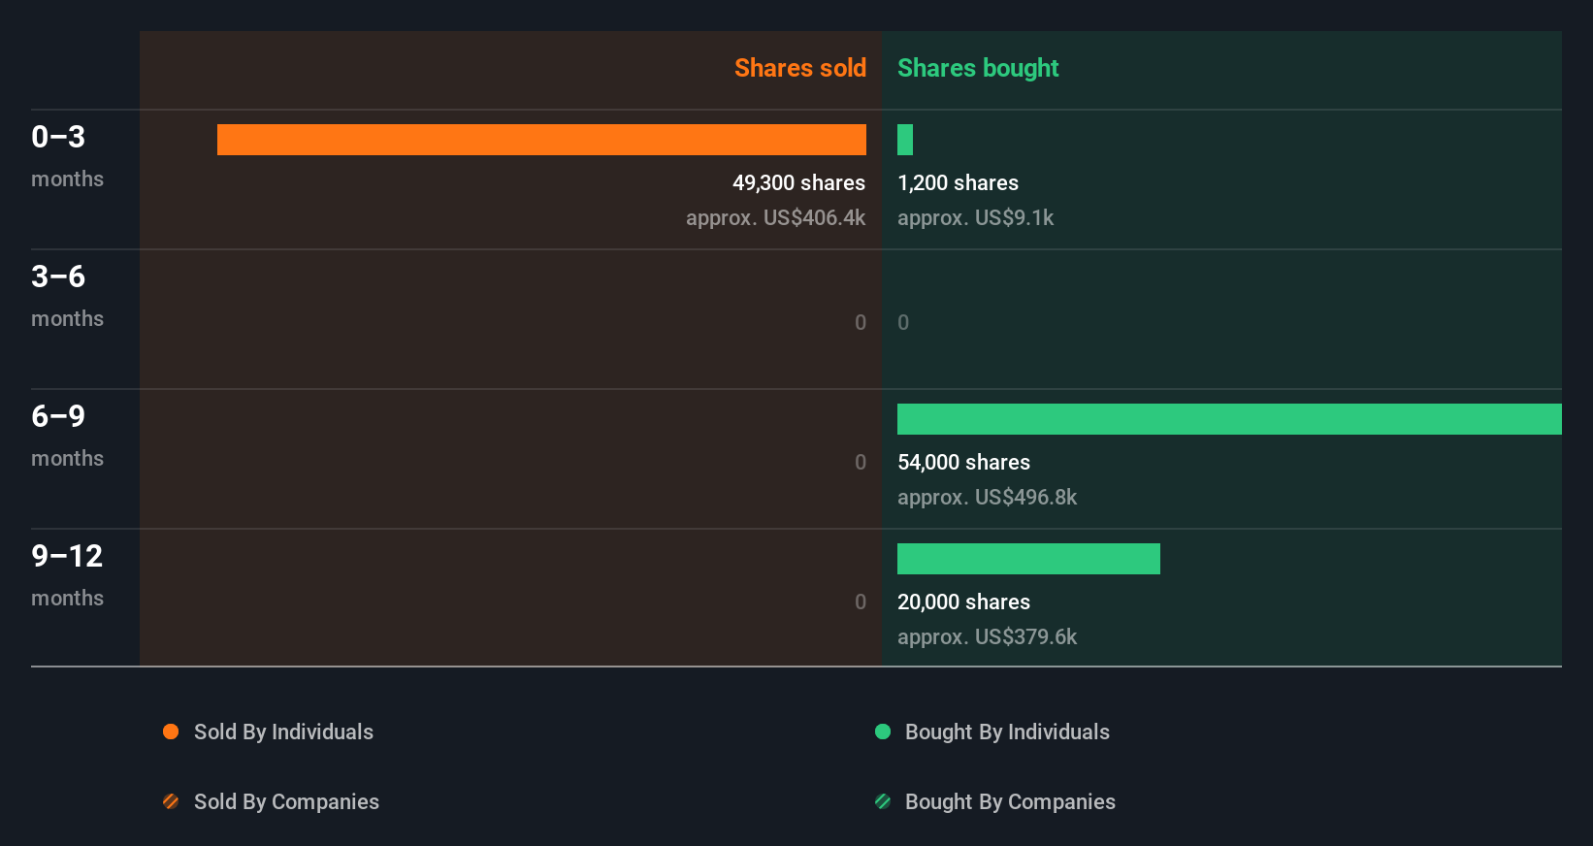
Task: Click the 49,300 shares value
Action: click(x=798, y=182)
